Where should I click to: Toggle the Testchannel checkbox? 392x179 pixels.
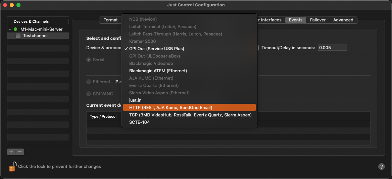18,36
